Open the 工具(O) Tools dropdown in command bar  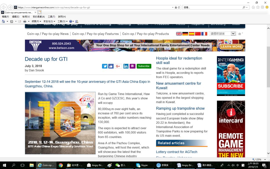(x=62, y=21)
